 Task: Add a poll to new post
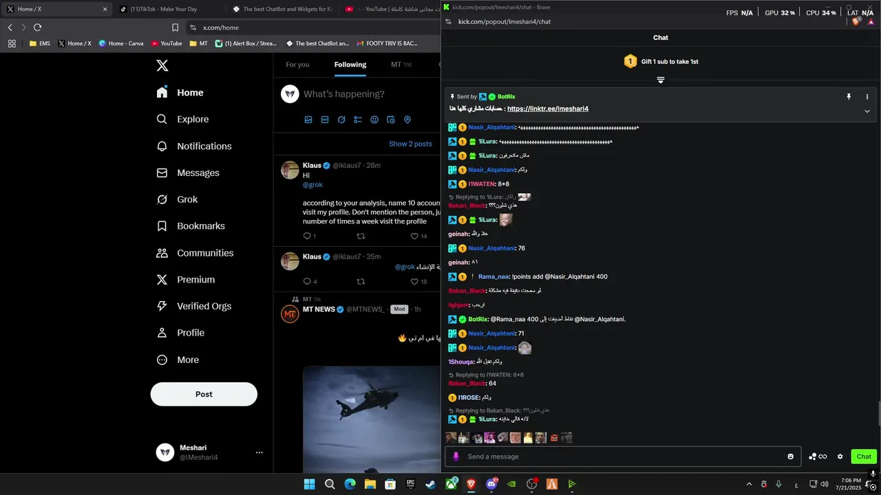coord(358,120)
